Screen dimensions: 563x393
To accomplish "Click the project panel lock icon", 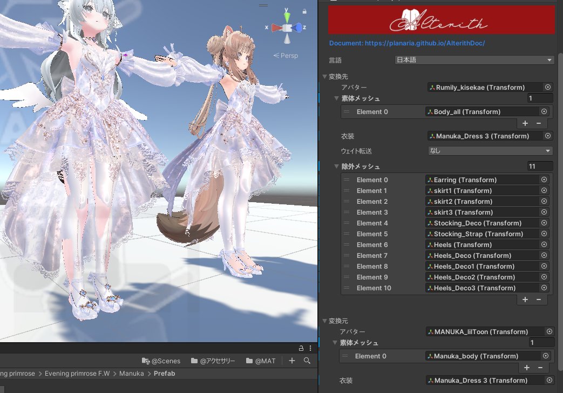I will click(x=301, y=348).
